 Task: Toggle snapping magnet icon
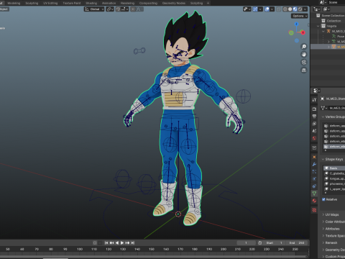pyautogui.click(x=118, y=9)
